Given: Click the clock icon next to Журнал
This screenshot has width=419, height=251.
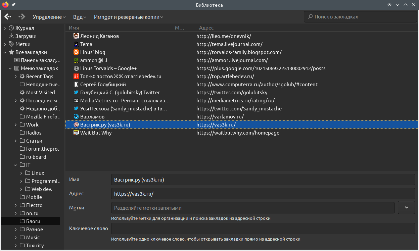Looking at the screenshot, I should [x=11, y=28].
